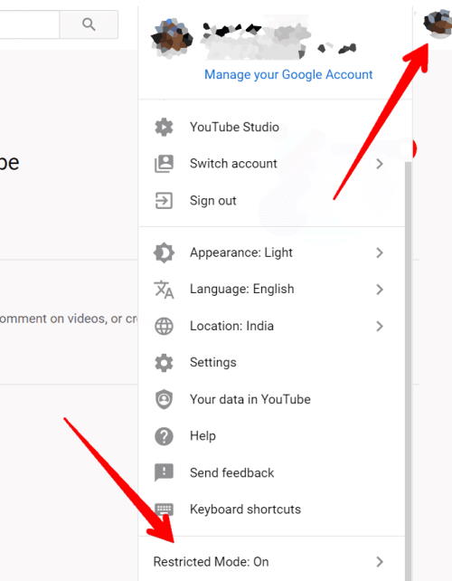Click the Settings gear icon
The height and width of the screenshot is (581, 452).
coord(164,362)
